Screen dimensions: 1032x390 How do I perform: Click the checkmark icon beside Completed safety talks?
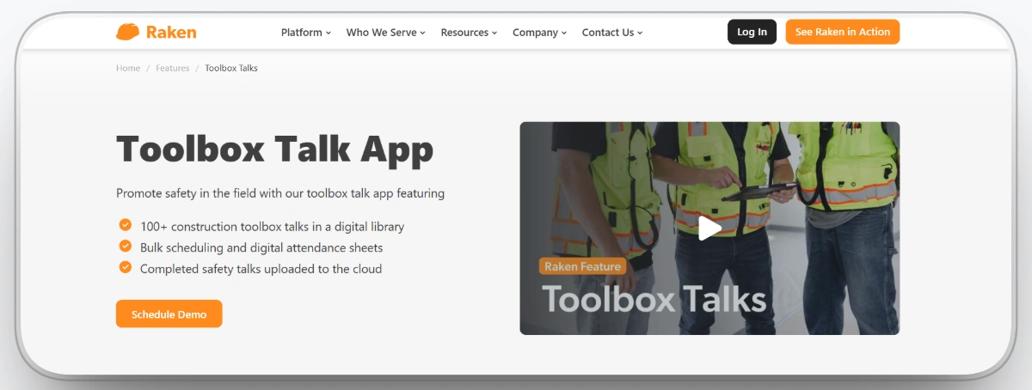coord(125,267)
